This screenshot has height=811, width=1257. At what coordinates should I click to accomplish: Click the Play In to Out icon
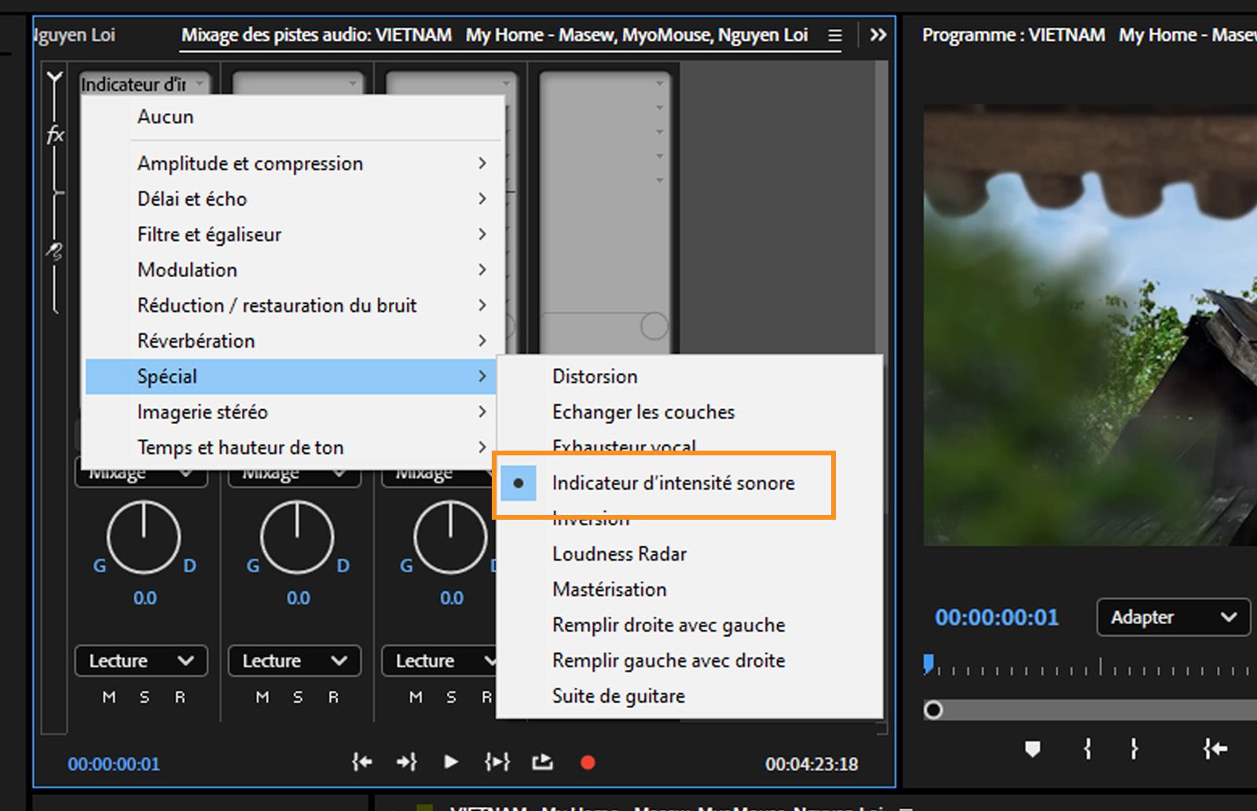[x=497, y=762]
